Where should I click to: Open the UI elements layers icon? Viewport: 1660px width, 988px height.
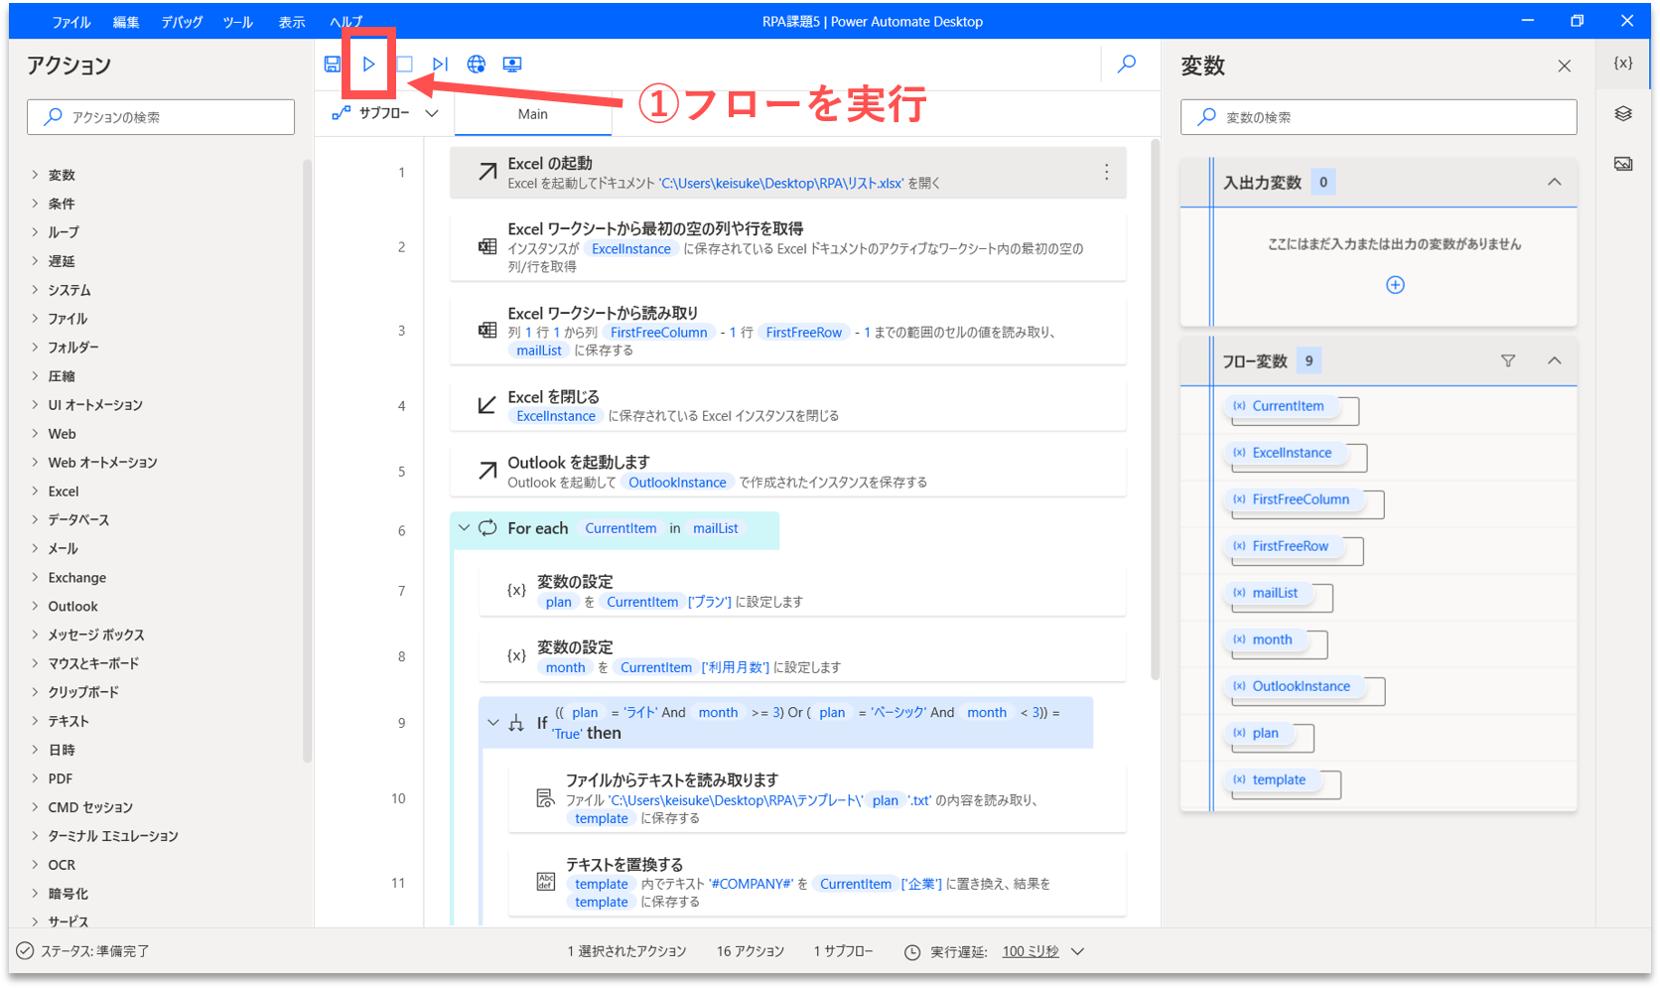click(x=1623, y=114)
